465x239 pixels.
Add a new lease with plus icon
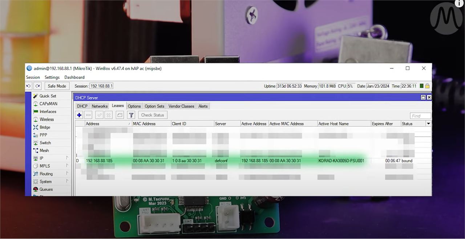pyautogui.click(x=79, y=115)
